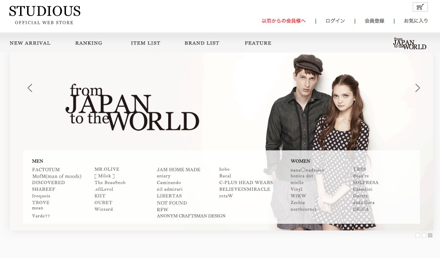Click the small from JAPAN to the WORLD logo
The image size is (440, 258).
[x=409, y=43]
